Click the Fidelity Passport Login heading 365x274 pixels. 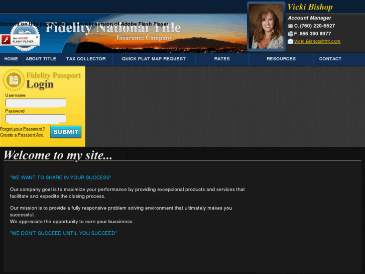(x=53, y=80)
